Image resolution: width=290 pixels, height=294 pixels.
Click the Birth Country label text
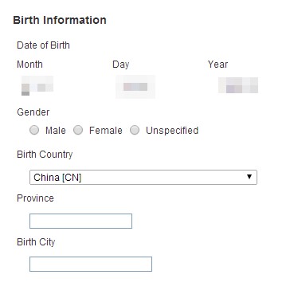click(x=45, y=155)
